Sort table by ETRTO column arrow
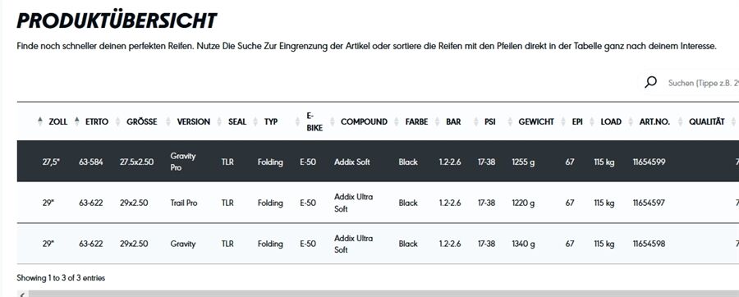739x297 pixels. click(77, 121)
